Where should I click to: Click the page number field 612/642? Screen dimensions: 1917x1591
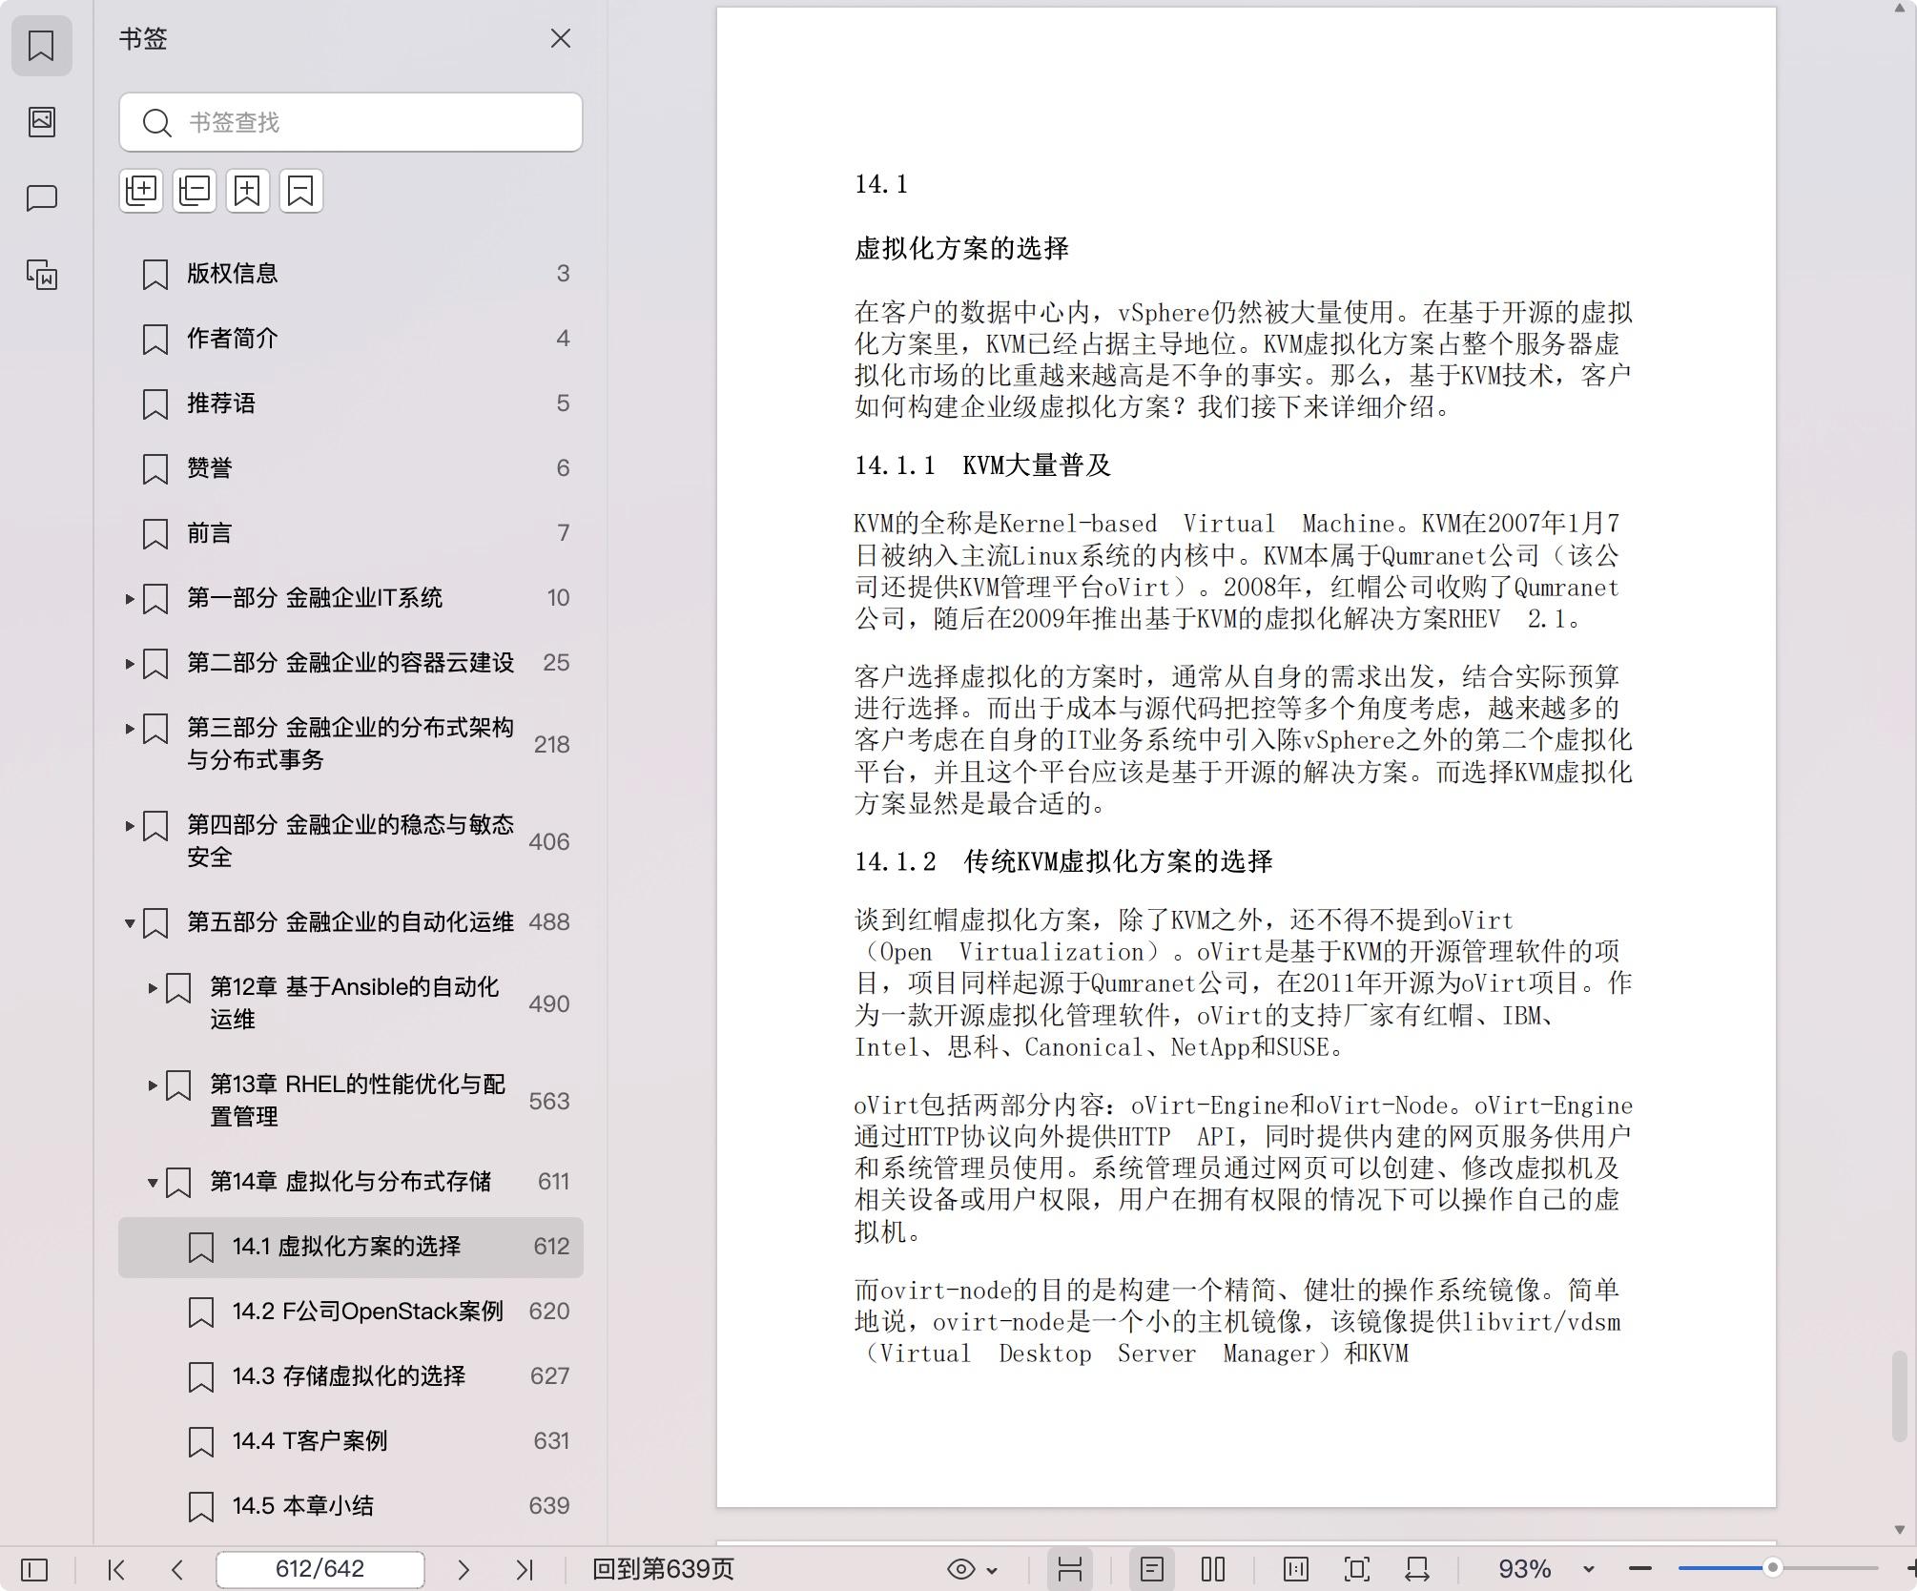[320, 1569]
